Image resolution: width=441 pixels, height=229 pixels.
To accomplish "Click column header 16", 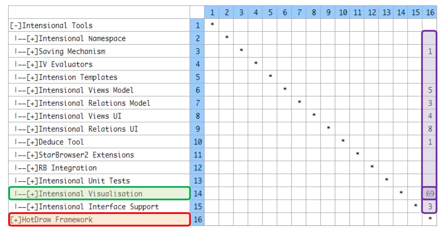I will pyautogui.click(x=430, y=13).
